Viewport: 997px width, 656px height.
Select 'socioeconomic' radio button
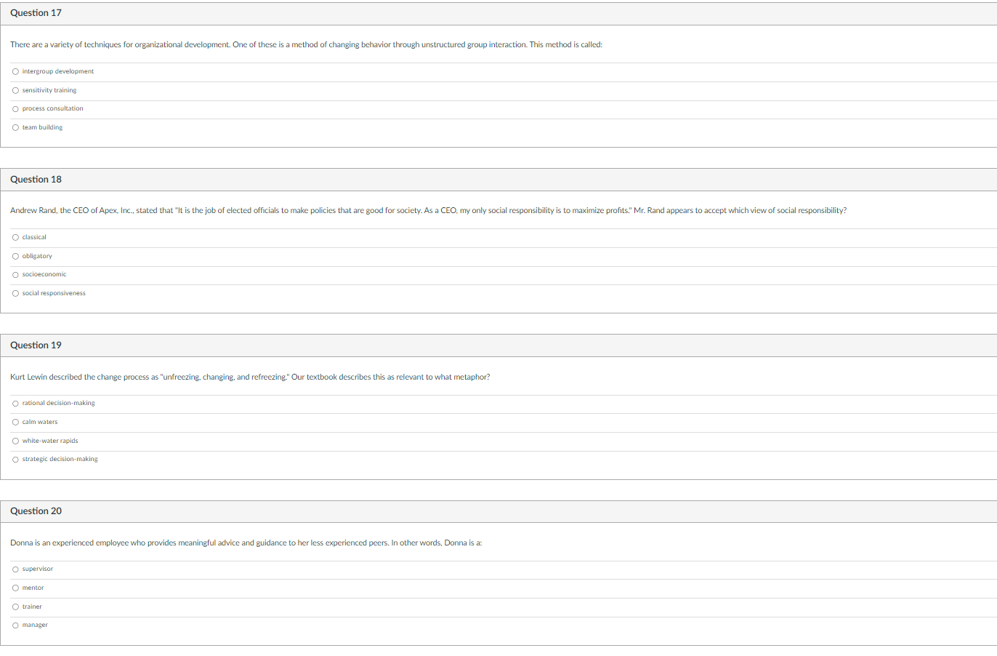15,275
